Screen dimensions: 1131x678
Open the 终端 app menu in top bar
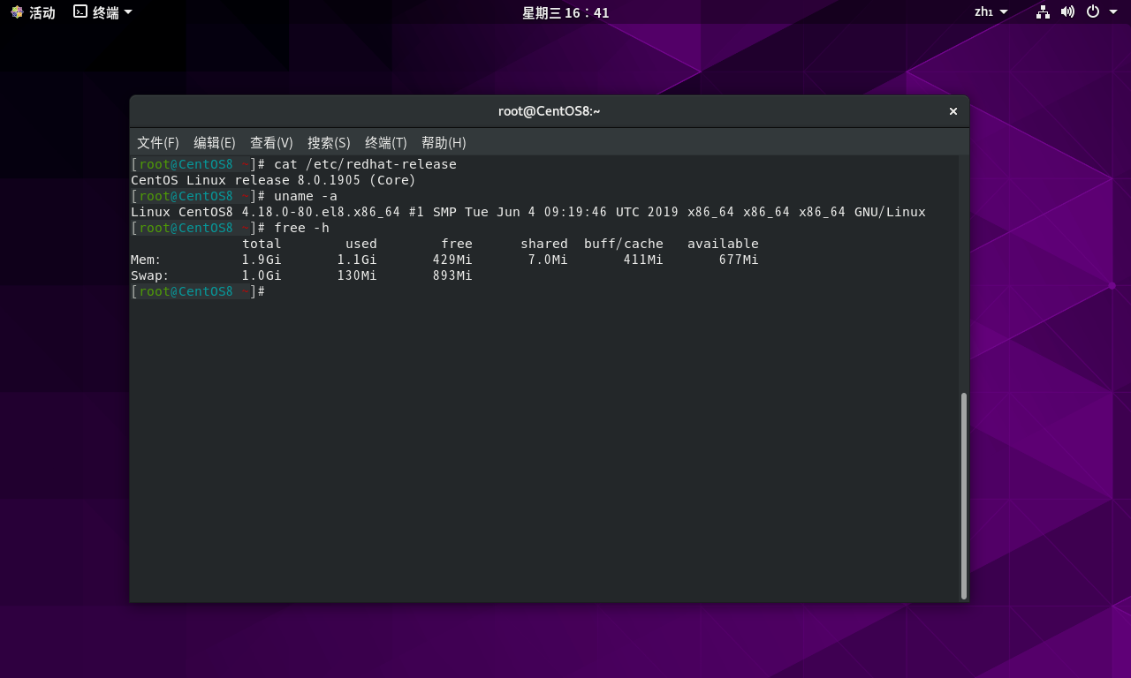coord(103,12)
